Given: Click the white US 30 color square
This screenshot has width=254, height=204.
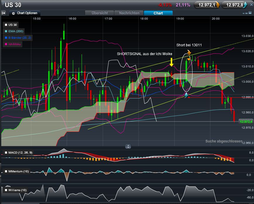Looking at the screenshot, I should (x=6, y=25).
